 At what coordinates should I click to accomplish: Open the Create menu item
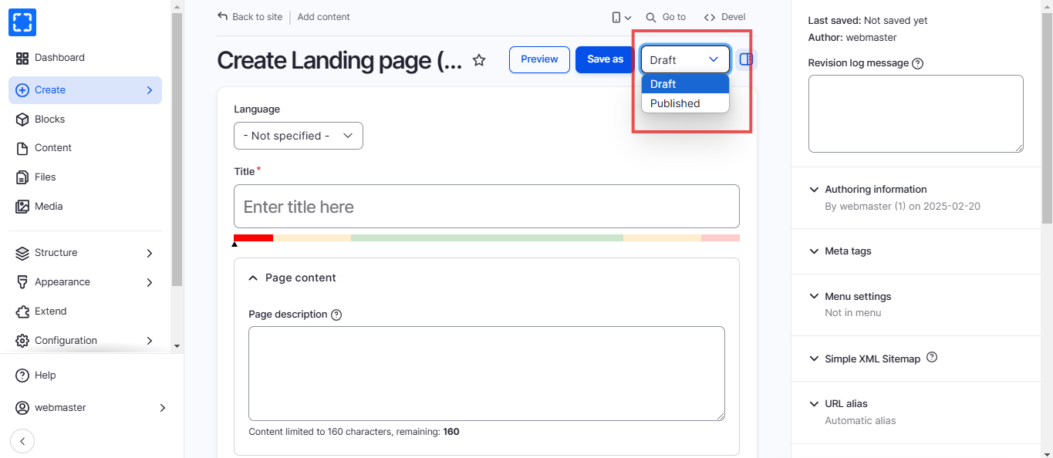(85, 90)
